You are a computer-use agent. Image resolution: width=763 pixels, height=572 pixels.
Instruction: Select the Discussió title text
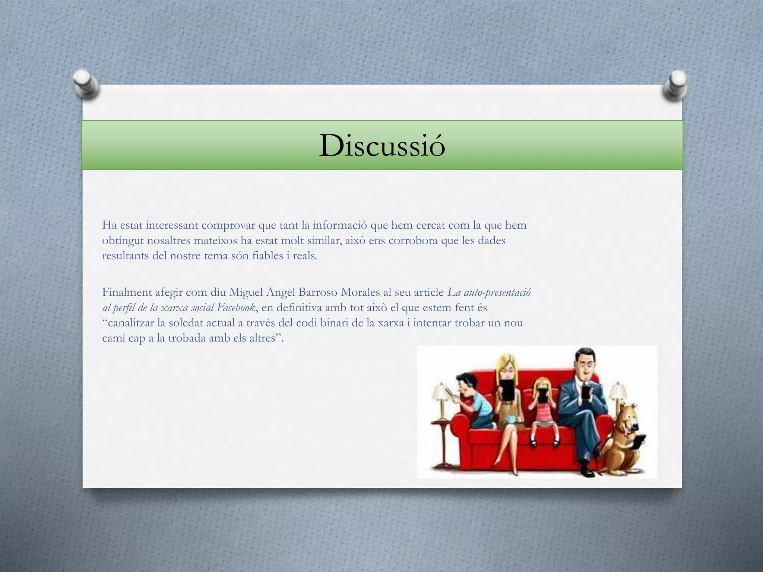pos(382,146)
